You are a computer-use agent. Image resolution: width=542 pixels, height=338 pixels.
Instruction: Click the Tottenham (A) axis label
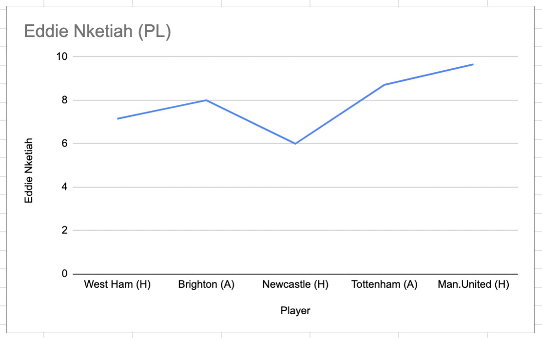(x=385, y=285)
